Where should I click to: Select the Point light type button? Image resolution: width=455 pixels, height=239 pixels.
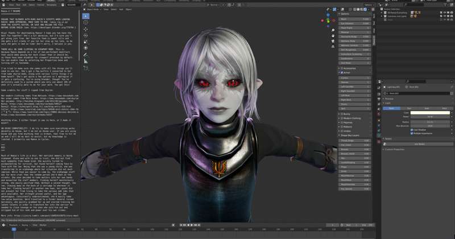tap(391, 108)
